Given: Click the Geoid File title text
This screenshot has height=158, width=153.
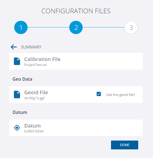Looking at the screenshot, I should coord(36,92).
